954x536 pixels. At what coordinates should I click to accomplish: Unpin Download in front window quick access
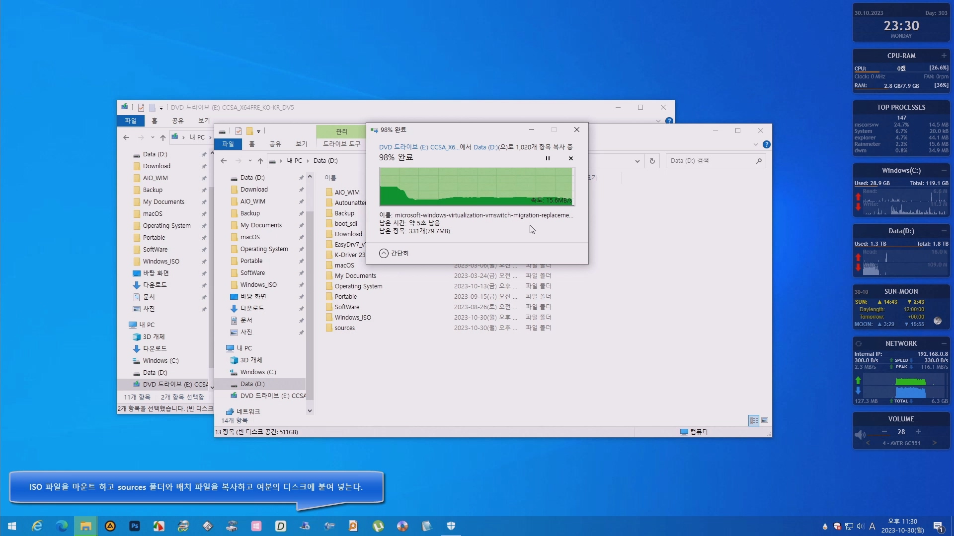point(301,190)
